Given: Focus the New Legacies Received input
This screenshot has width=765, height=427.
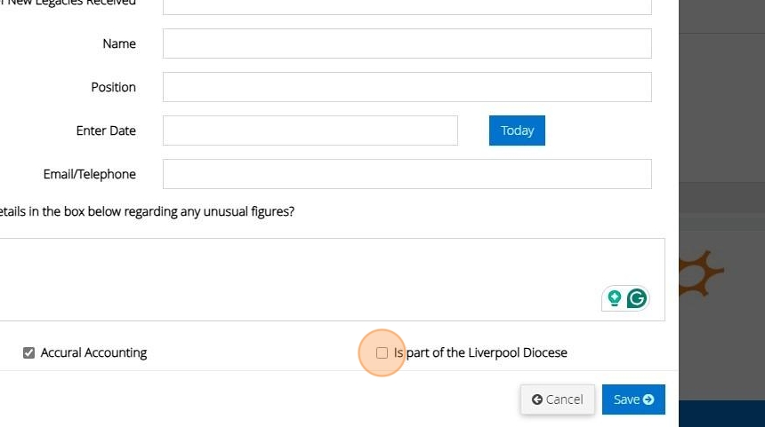Looking at the screenshot, I should pyautogui.click(x=407, y=4).
